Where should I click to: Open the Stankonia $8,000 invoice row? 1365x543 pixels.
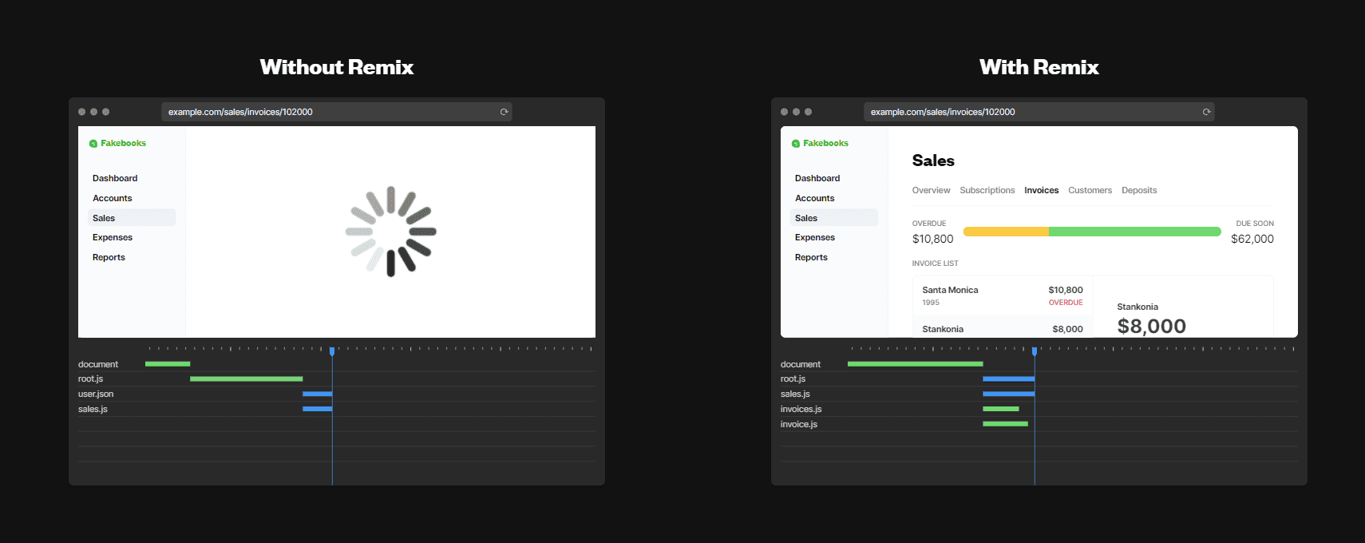click(1003, 327)
